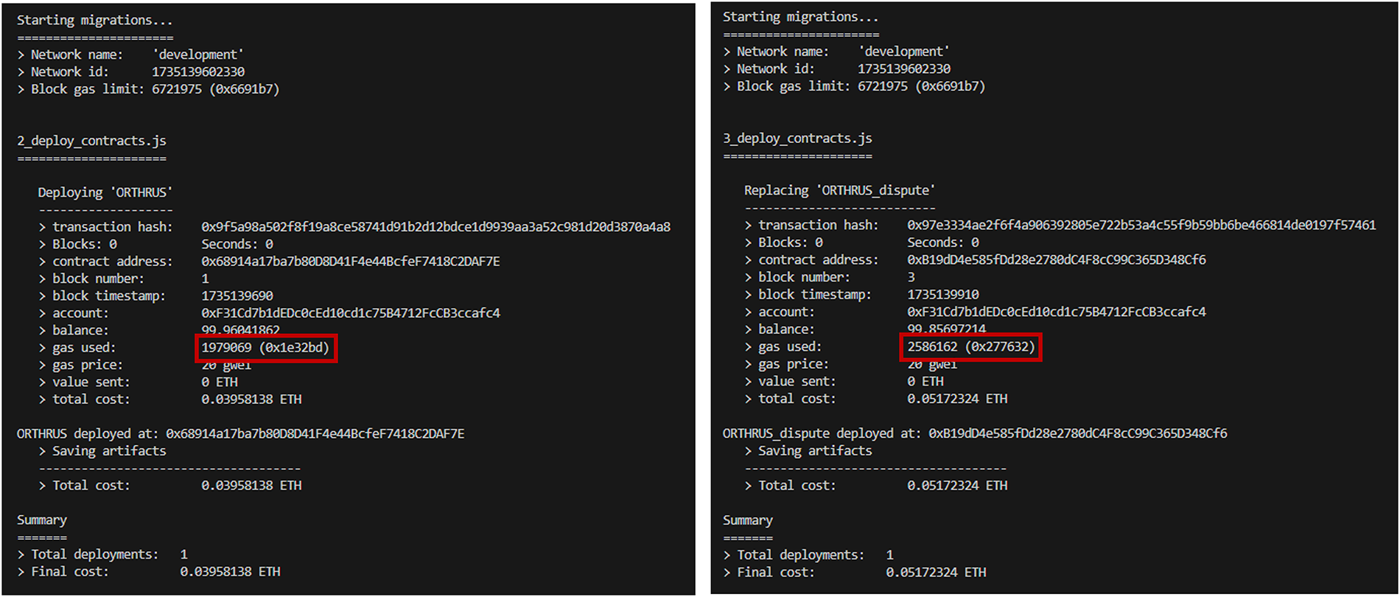
Task: Click the left terminal's Network id 1735139602330
Action: pos(198,71)
